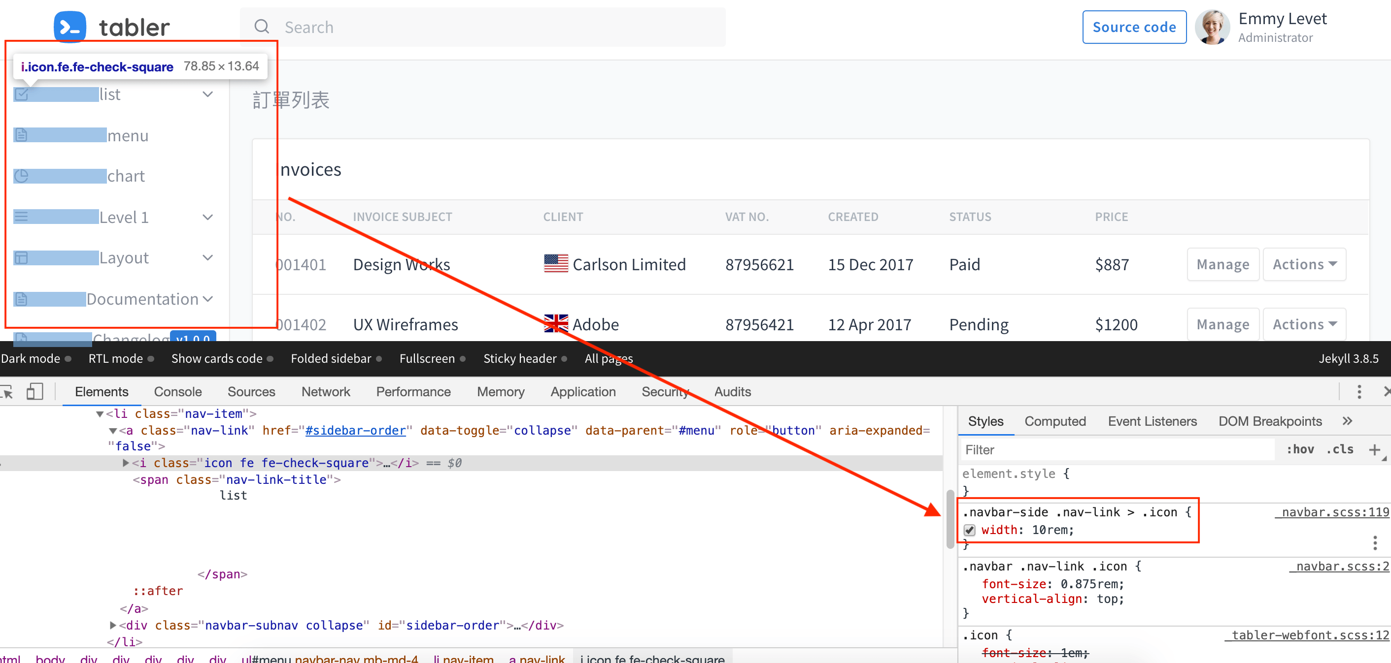1391x663 pixels.
Task: Click the file icon next to menu item
Action: pyautogui.click(x=21, y=134)
